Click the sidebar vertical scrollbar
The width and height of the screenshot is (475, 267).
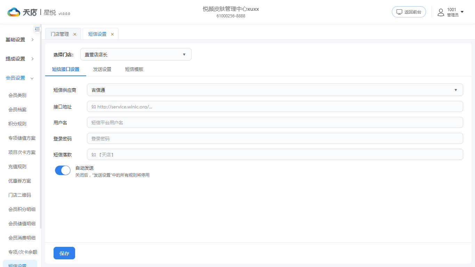[x=41, y=127]
